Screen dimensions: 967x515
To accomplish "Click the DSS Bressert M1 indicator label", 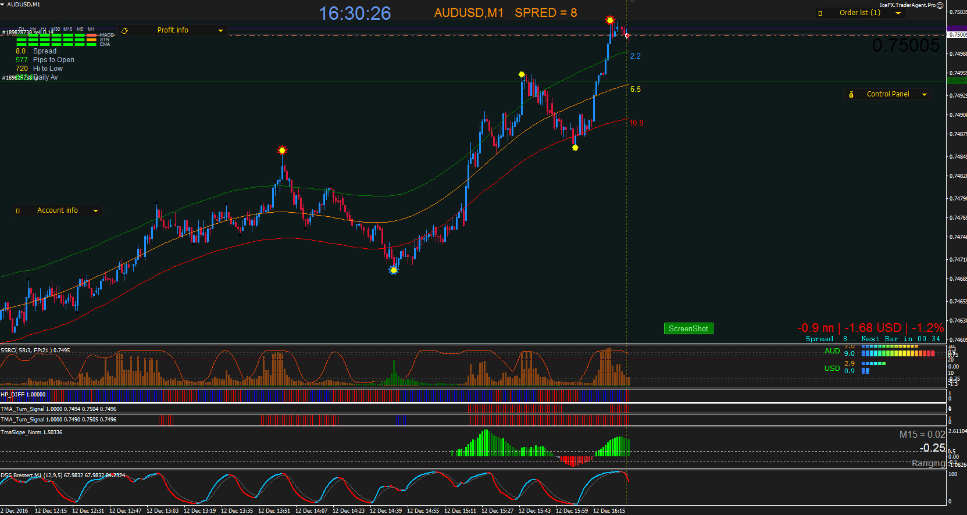I will (63, 475).
